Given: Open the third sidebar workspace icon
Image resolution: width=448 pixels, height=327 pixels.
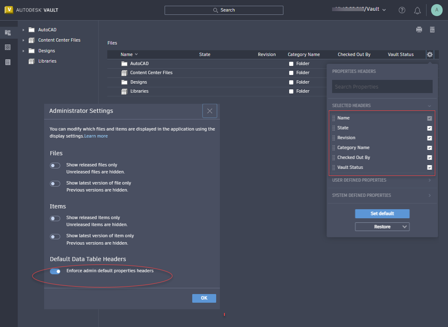Looking at the screenshot, I should click(8, 62).
